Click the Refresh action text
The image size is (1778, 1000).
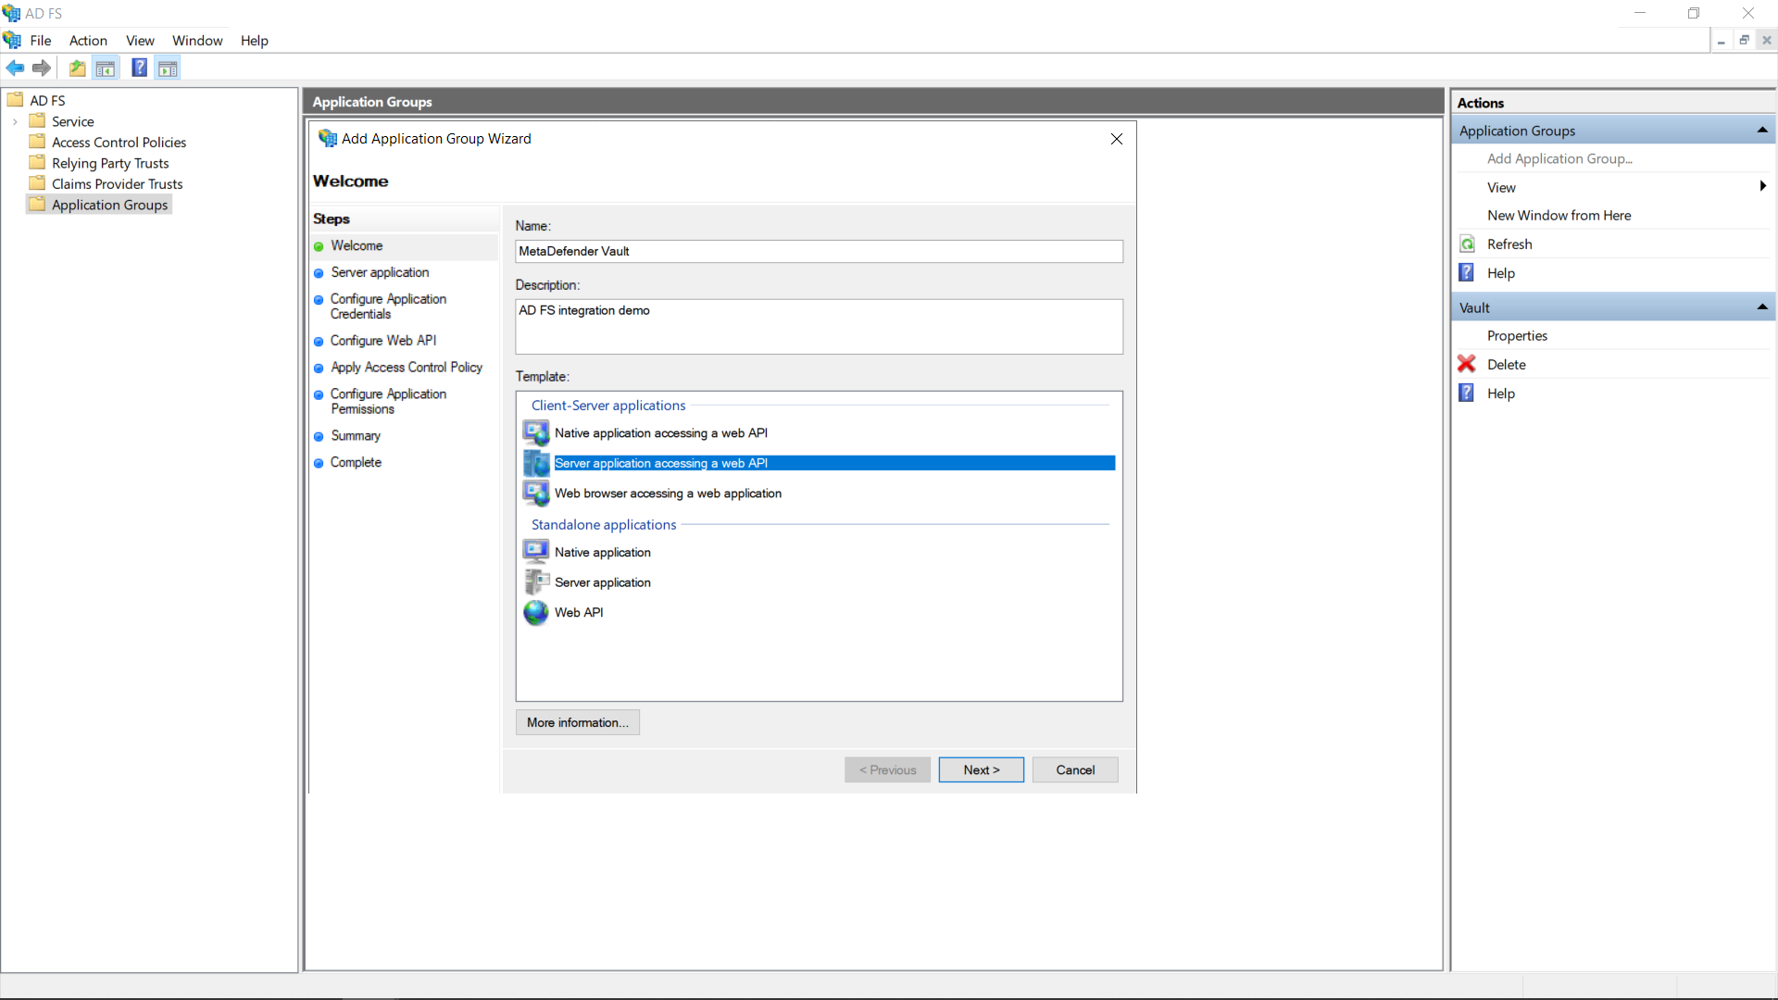click(x=1509, y=244)
